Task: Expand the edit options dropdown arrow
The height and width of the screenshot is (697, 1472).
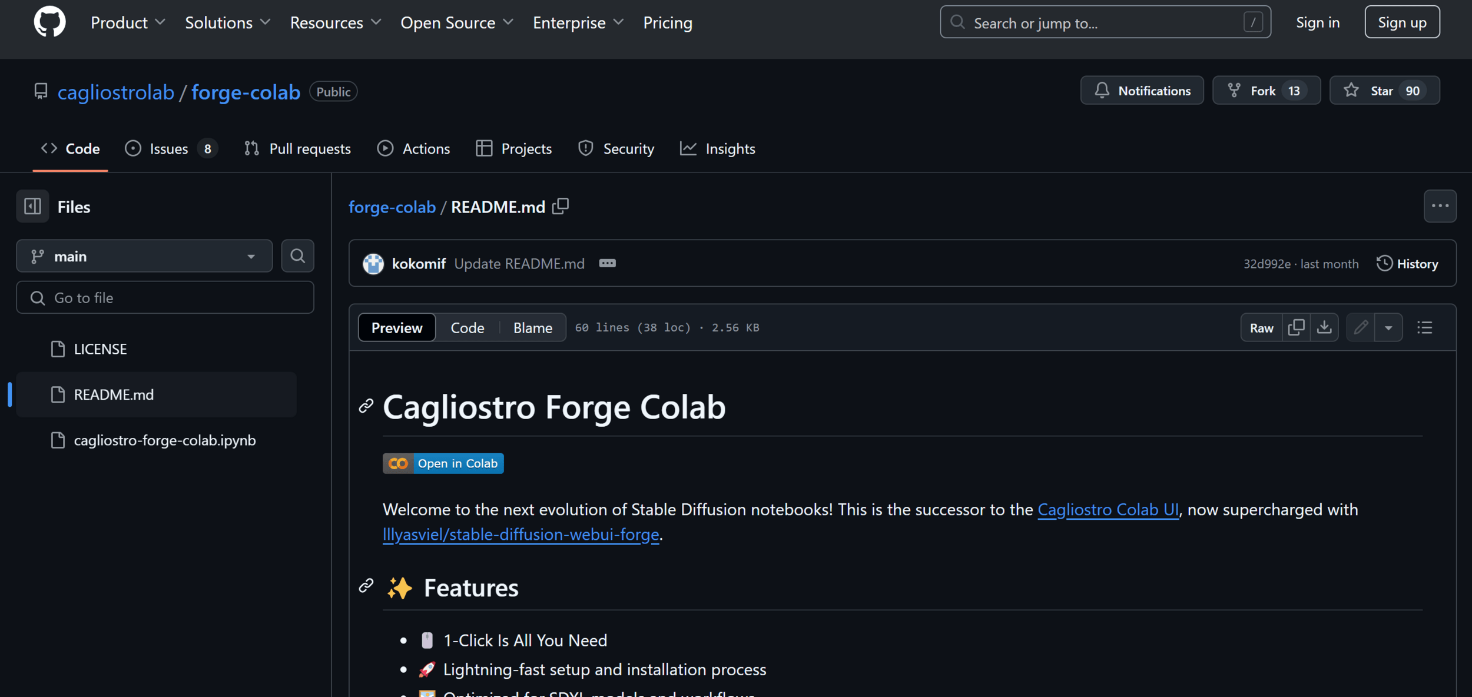Action: pos(1388,327)
